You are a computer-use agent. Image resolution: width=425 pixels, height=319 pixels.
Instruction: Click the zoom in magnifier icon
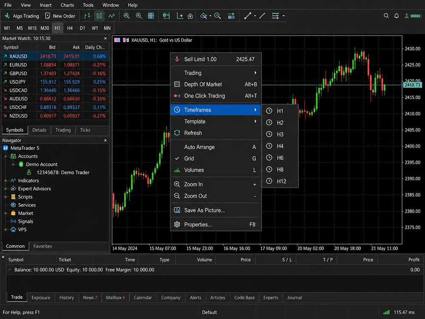(x=127, y=16)
